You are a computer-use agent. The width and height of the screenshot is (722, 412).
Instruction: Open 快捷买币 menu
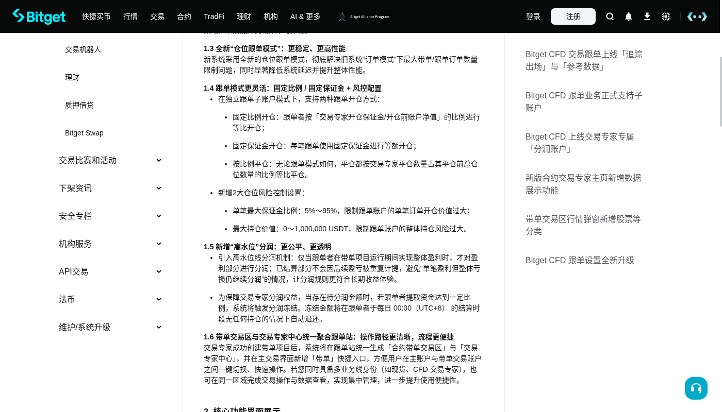(x=96, y=16)
